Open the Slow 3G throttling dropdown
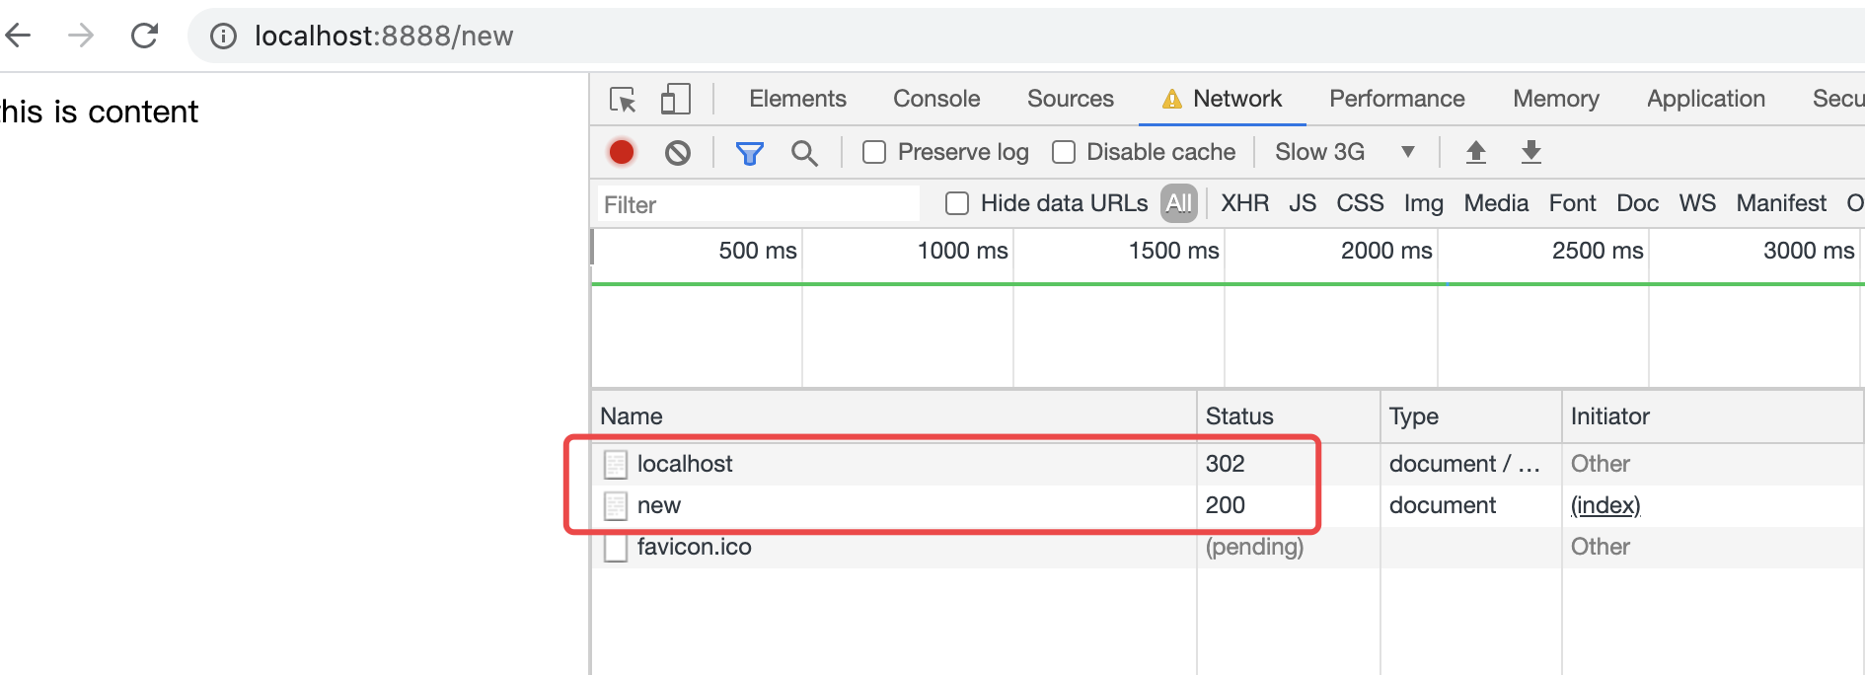 coord(1346,152)
